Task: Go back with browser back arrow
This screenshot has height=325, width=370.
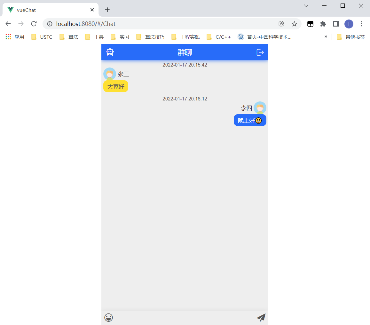Action: coord(8,24)
